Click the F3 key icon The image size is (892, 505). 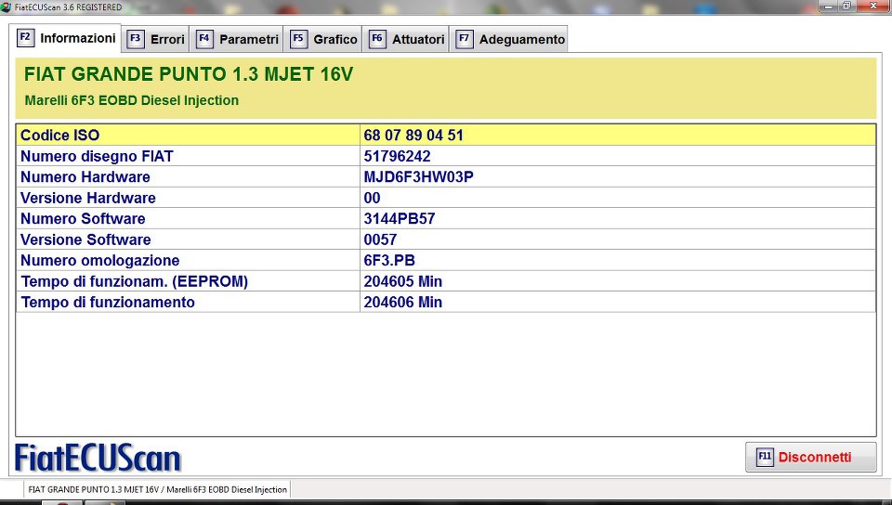pos(136,39)
